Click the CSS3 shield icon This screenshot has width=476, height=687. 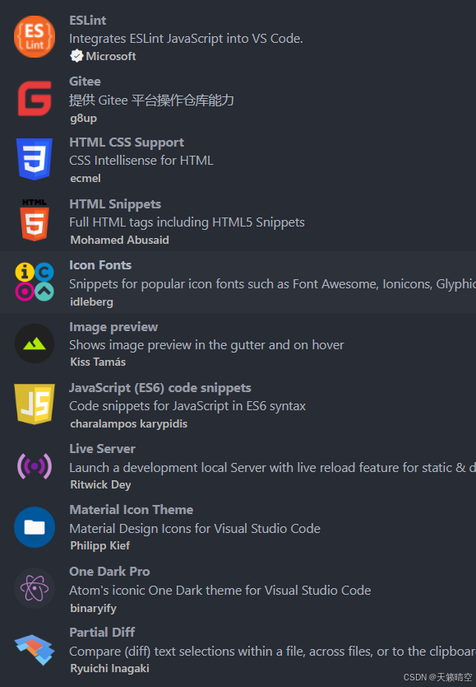click(35, 159)
